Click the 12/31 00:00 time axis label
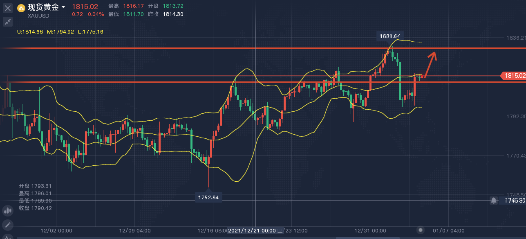The image size is (526, 239). click(x=370, y=231)
